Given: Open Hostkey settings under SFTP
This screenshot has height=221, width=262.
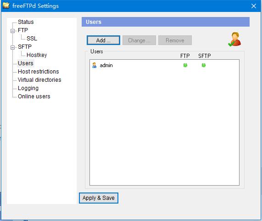Looking at the screenshot, I should pos(37,55).
